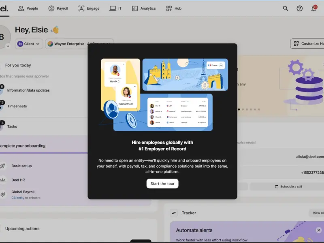The height and width of the screenshot is (243, 324).
Task: Click the help question mark icon
Action: pyautogui.click(x=299, y=9)
